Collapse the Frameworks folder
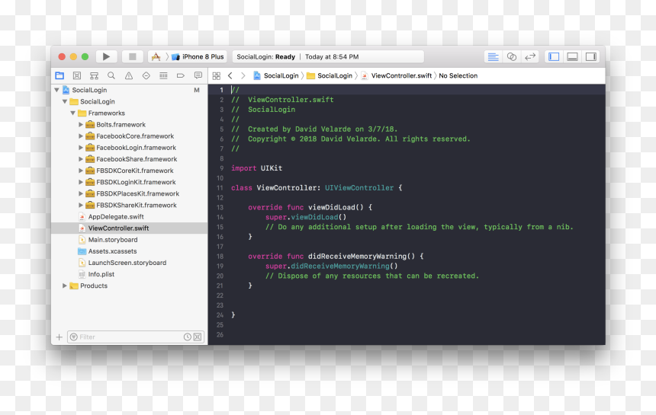The height and width of the screenshot is (415, 656). [72, 113]
